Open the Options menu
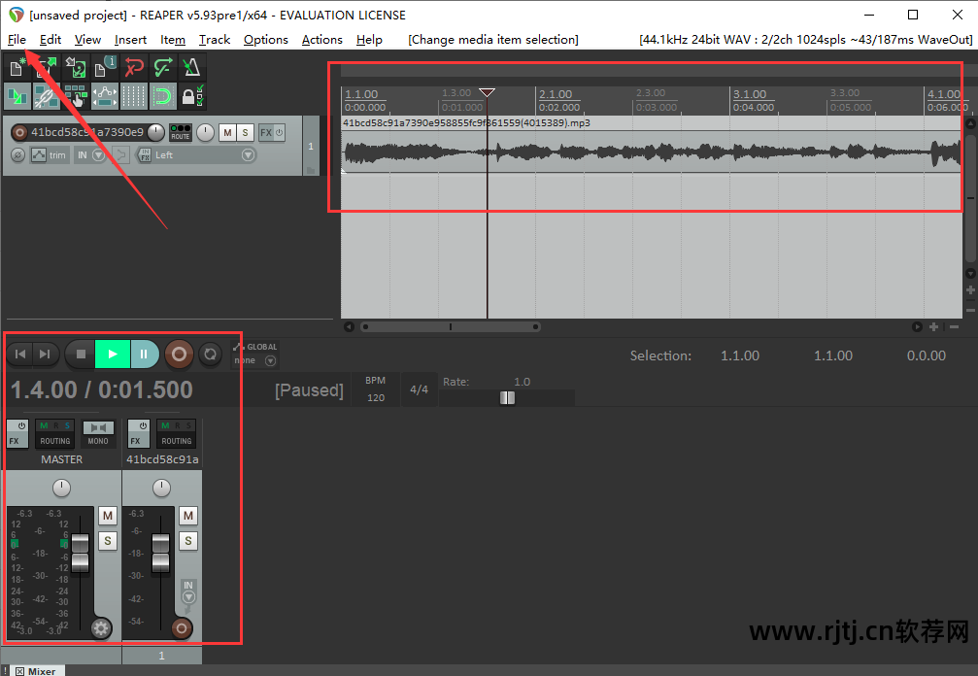 click(266, 39)
